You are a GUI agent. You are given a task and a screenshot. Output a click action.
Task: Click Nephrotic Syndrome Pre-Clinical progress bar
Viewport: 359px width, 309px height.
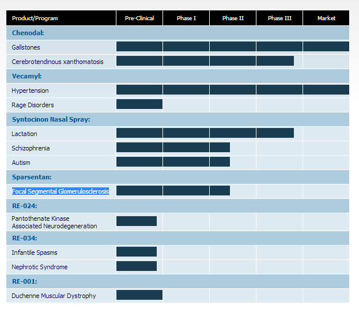pyautogui.click(x=137, y=266)
